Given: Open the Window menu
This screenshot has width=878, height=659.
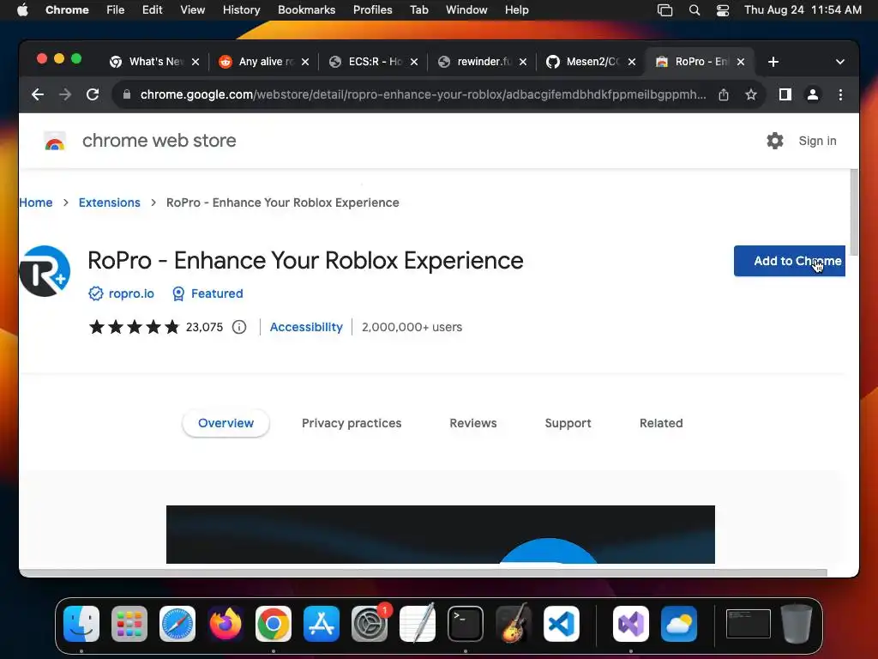Looking at the screenshot, I should point(466,10).
